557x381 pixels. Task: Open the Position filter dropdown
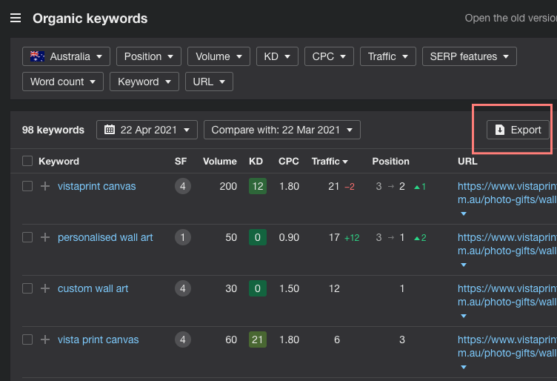pos(149,56)
